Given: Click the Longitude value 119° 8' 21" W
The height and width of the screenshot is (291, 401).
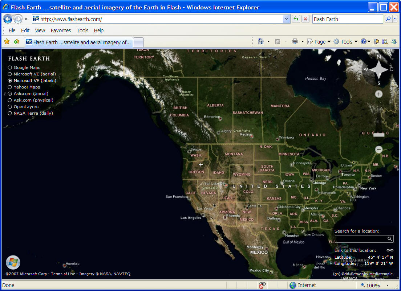Looking at the screenshot, I should (378, 263).
